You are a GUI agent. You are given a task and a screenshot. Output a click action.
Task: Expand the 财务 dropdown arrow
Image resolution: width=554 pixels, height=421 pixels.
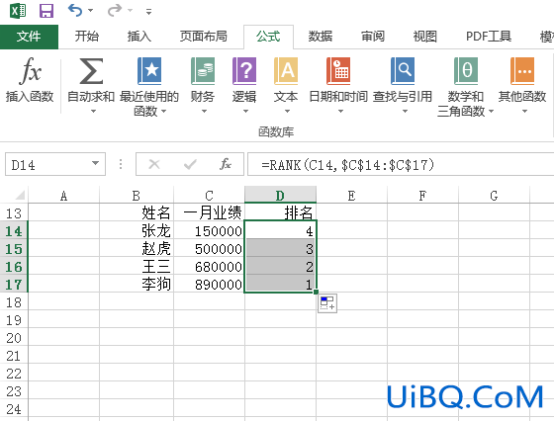(204, 112)
